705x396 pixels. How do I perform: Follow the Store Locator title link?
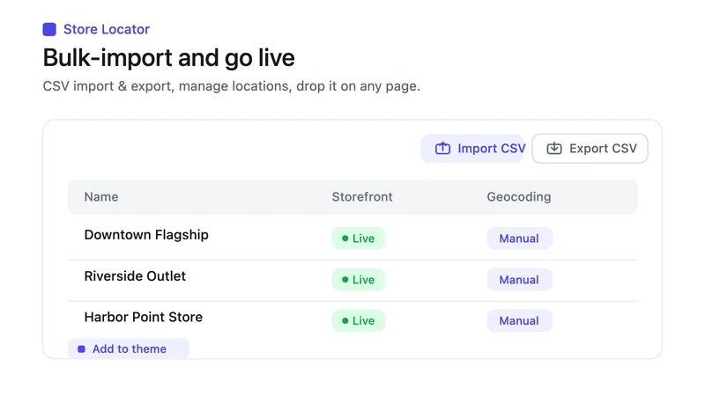107,29
